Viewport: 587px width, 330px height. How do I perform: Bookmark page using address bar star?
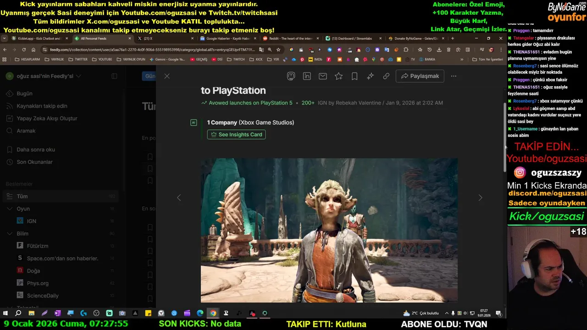tap(278, 49)
